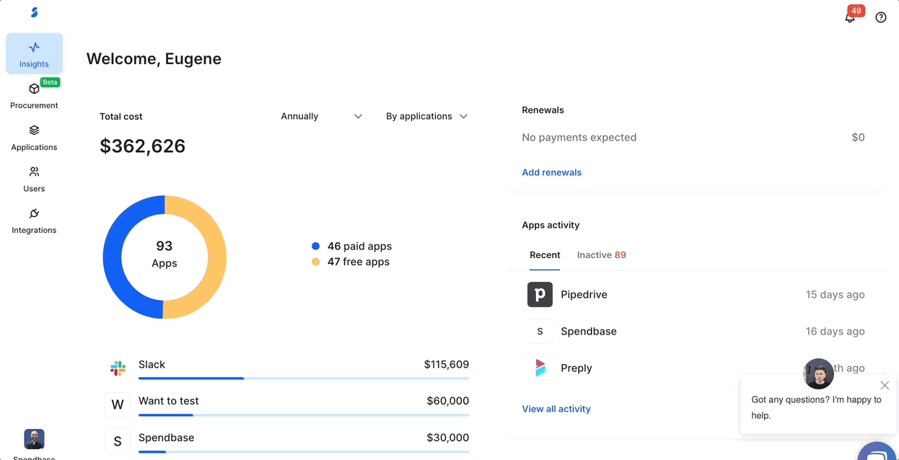Click the "Total cost" label
Viewport: 899px width, 460px height.
121,116
